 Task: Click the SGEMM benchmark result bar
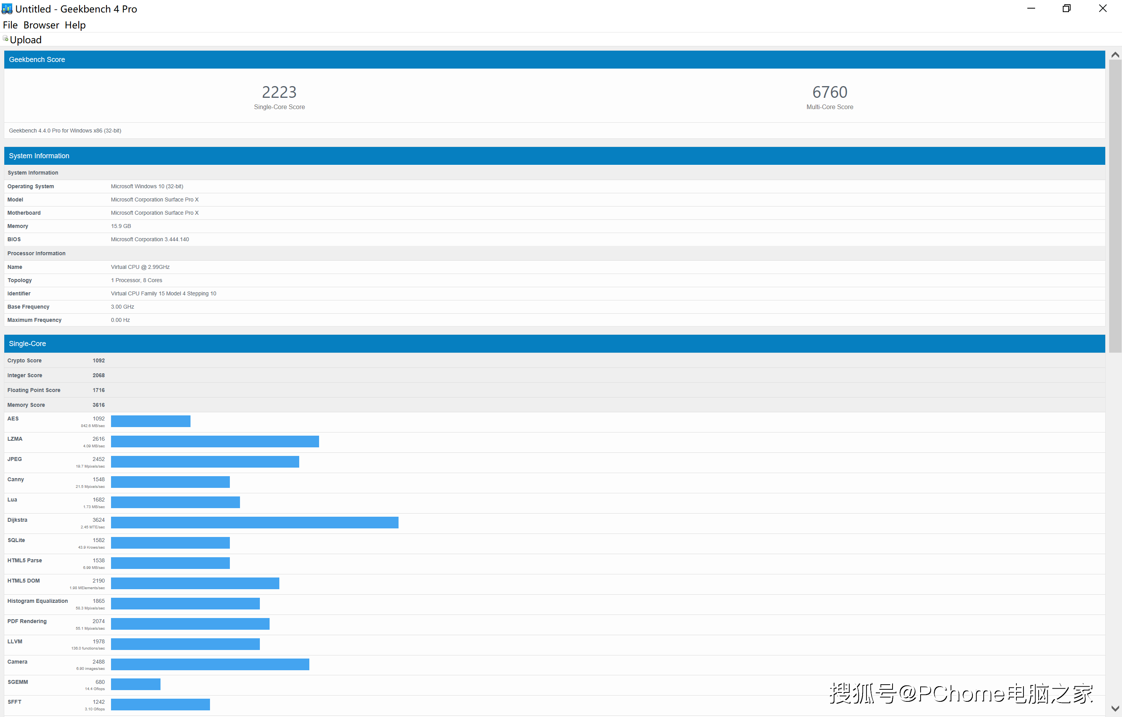point(136,684)
